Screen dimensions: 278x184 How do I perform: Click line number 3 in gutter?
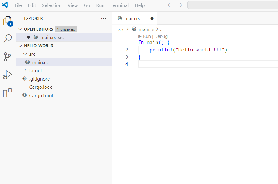[127, 57]
